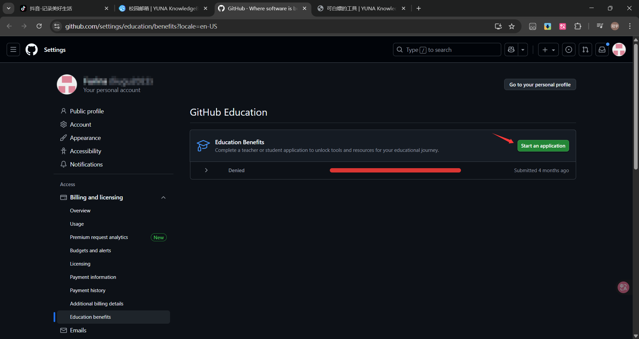Open the Notifications inbox icon
This screenshot has width=639, height=339.
coord(602,50)
